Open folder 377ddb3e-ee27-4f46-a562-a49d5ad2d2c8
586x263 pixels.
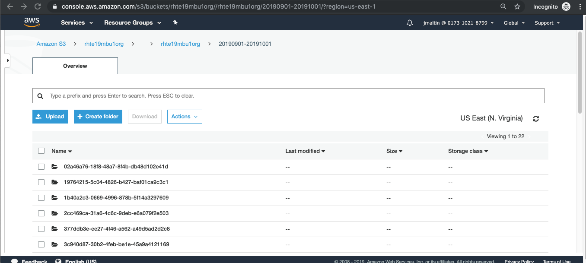point(117,229)
